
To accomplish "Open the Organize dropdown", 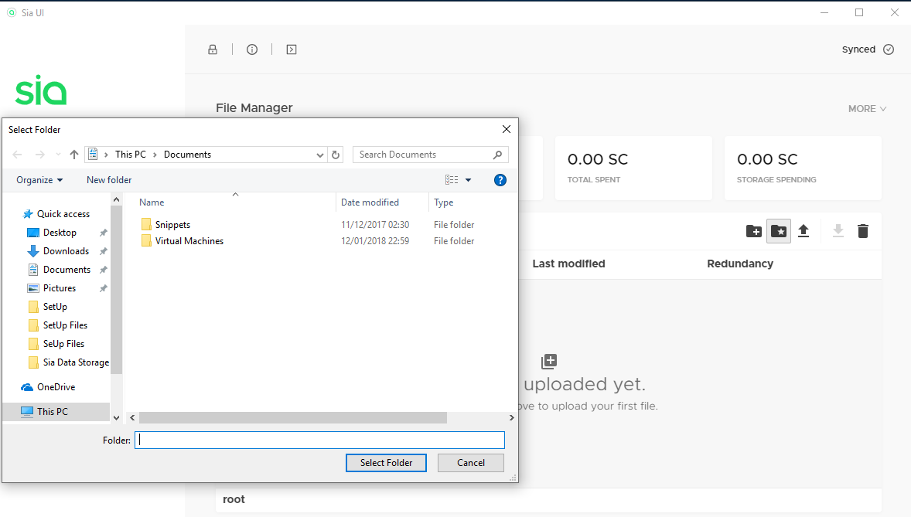I will [38, 179].
